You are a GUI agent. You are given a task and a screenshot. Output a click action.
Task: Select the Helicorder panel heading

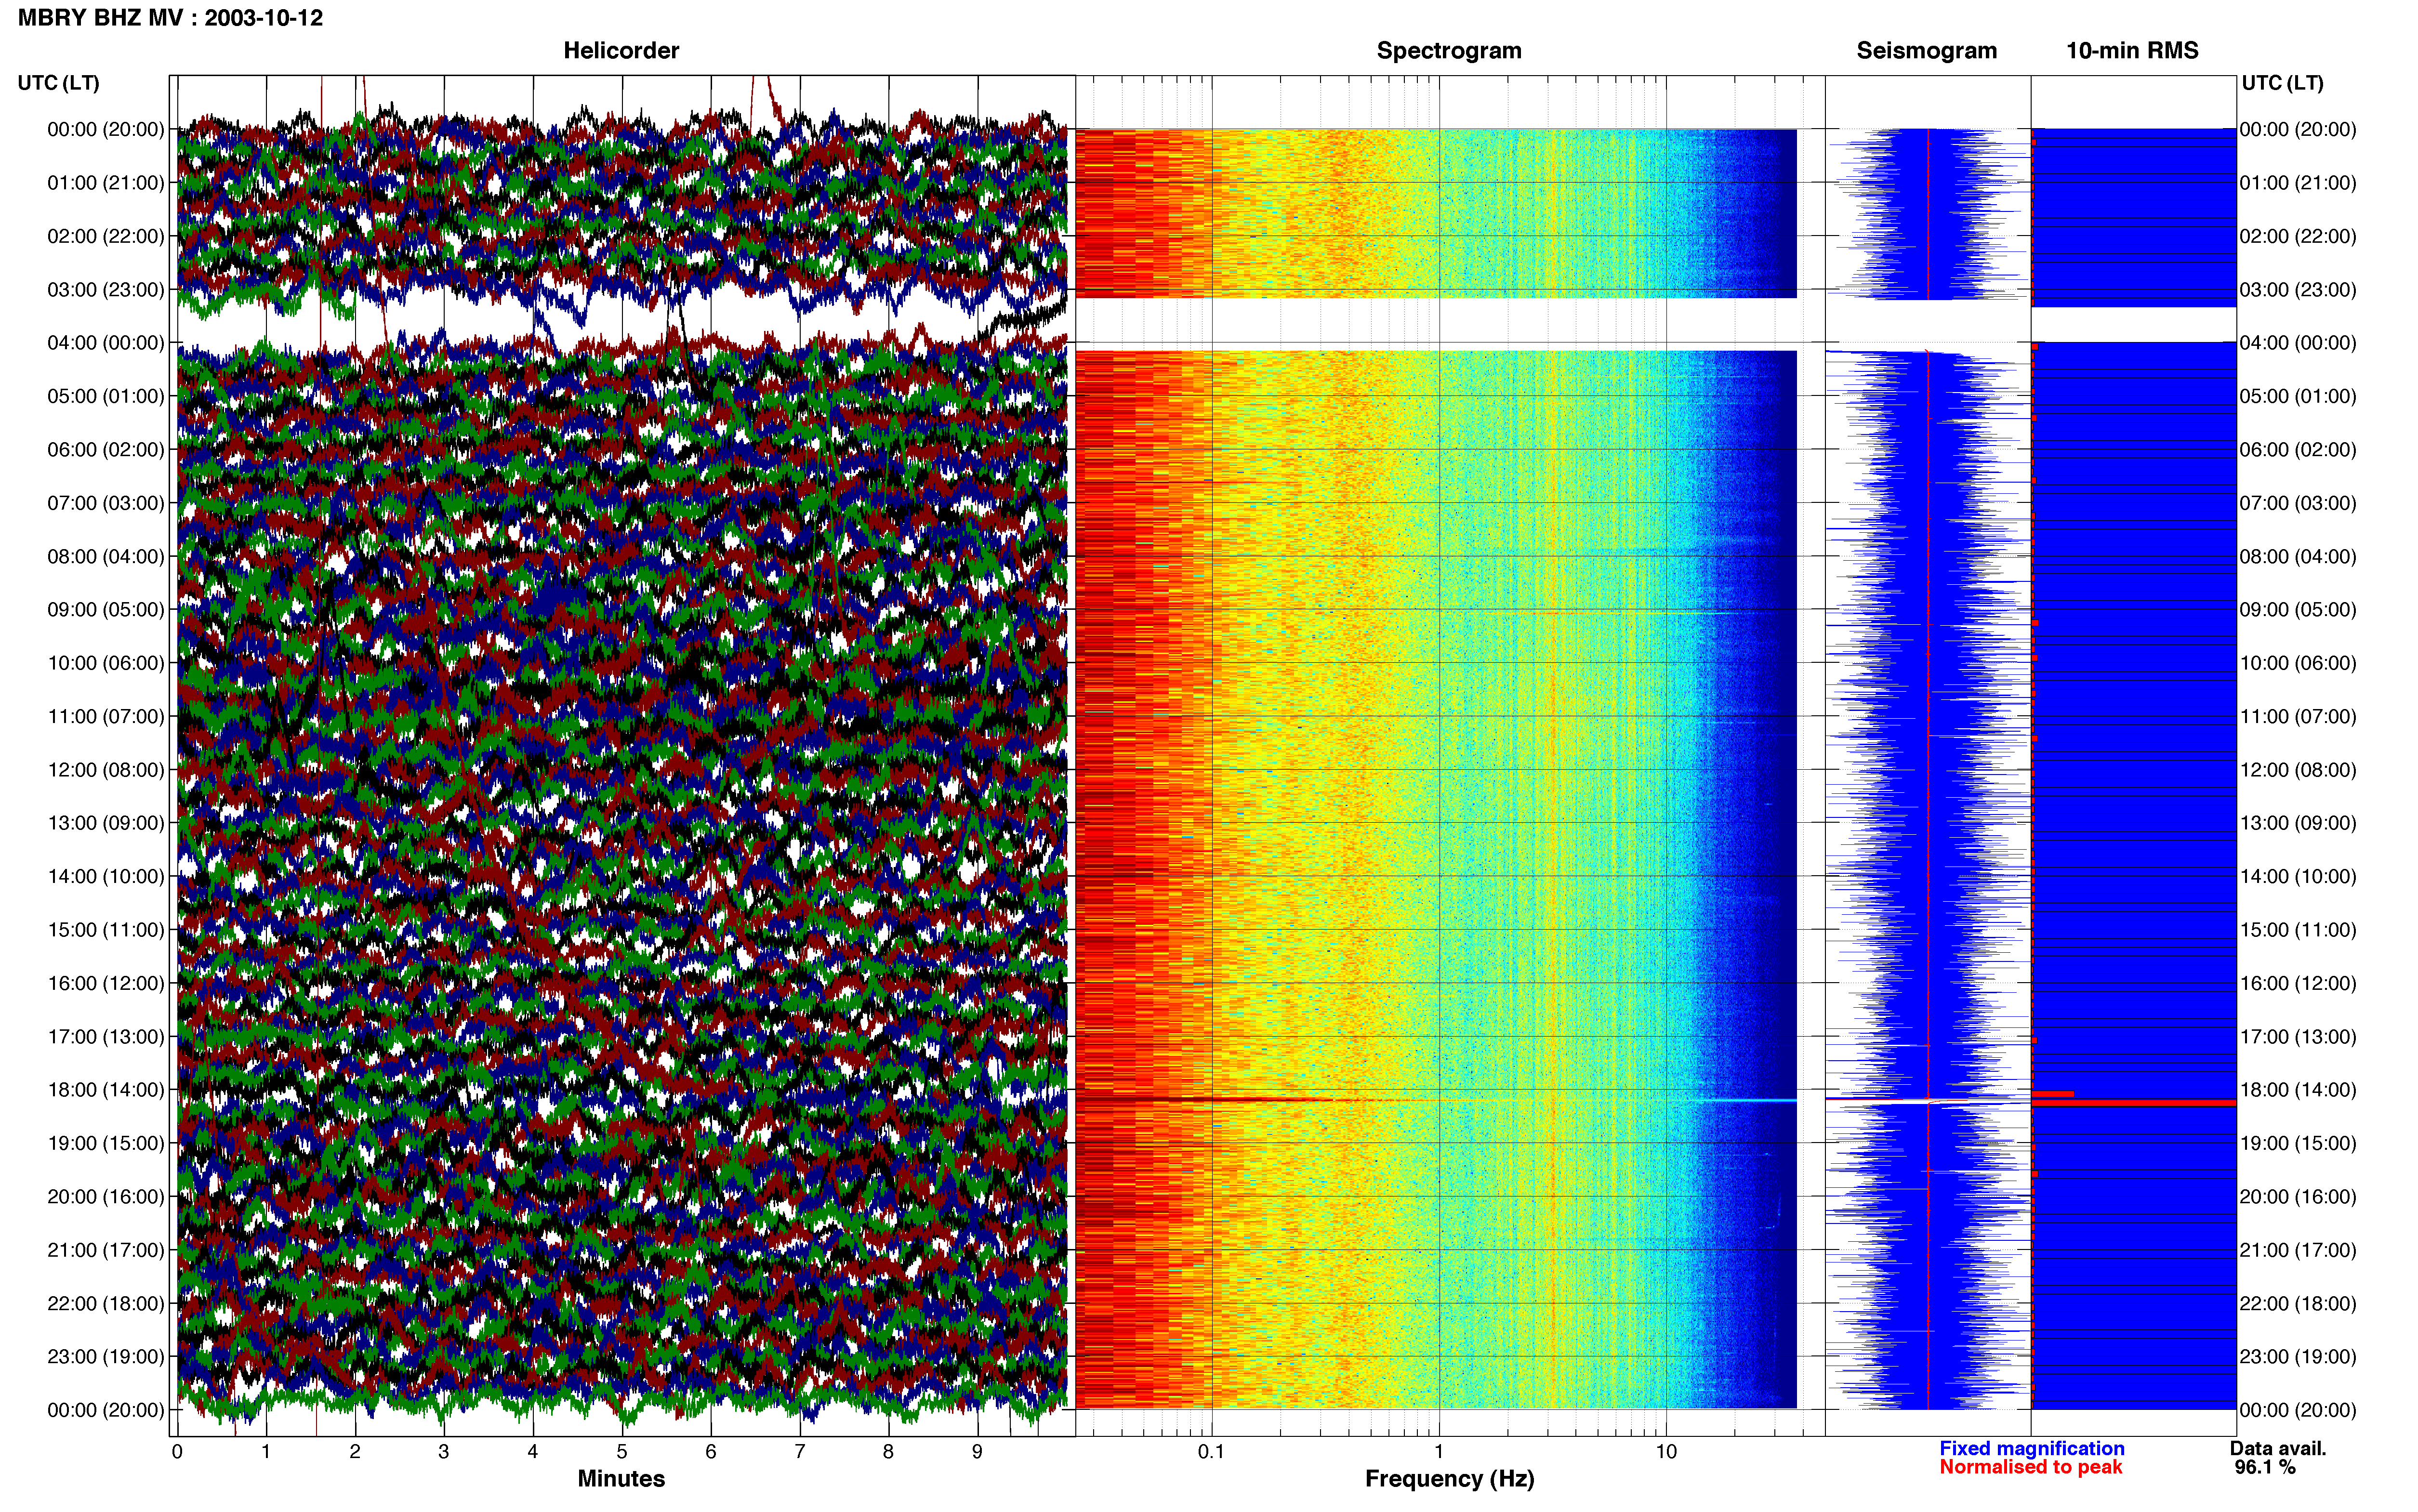[x=621, y=51]
